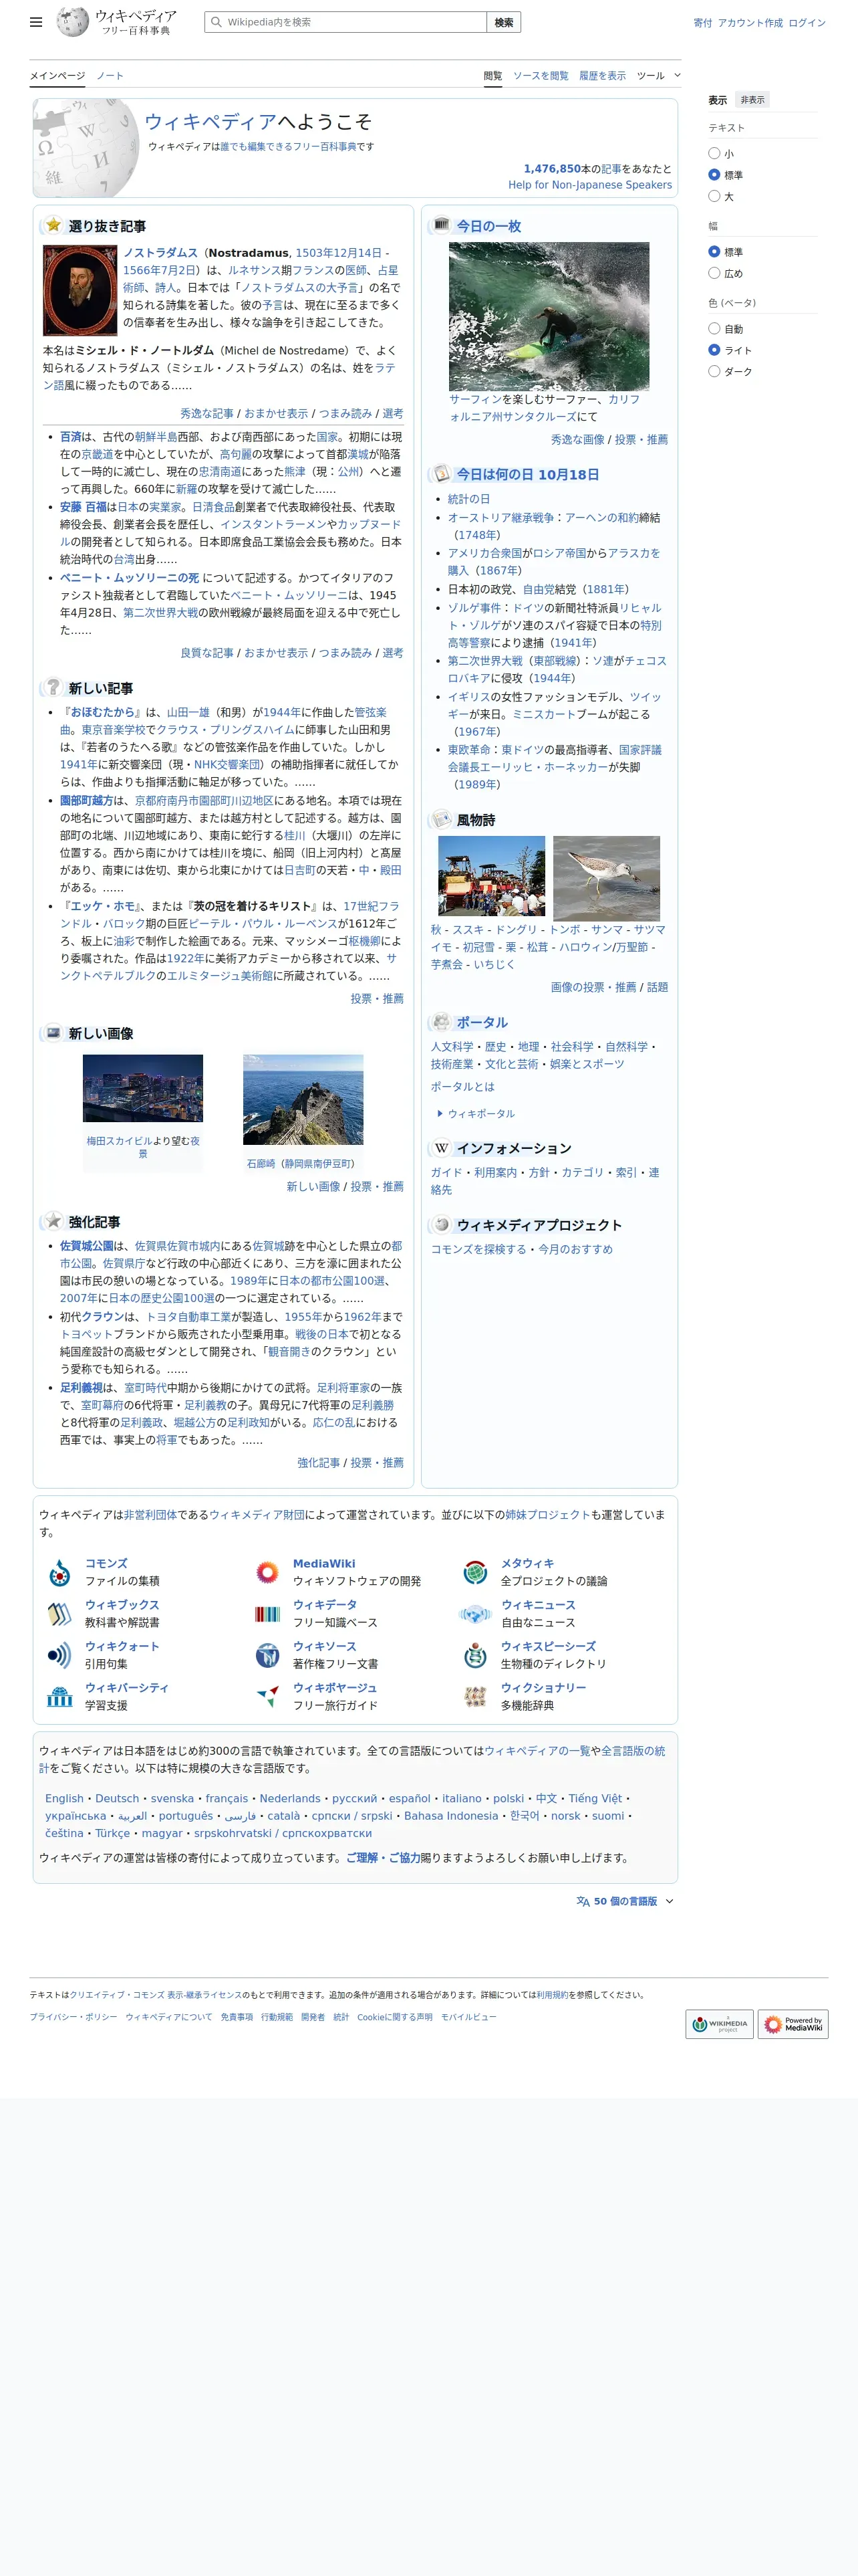Screen dimensions: 858x2576
Task: Open the festival float photo under 風物詩
Action: click(x=491, y=876)
